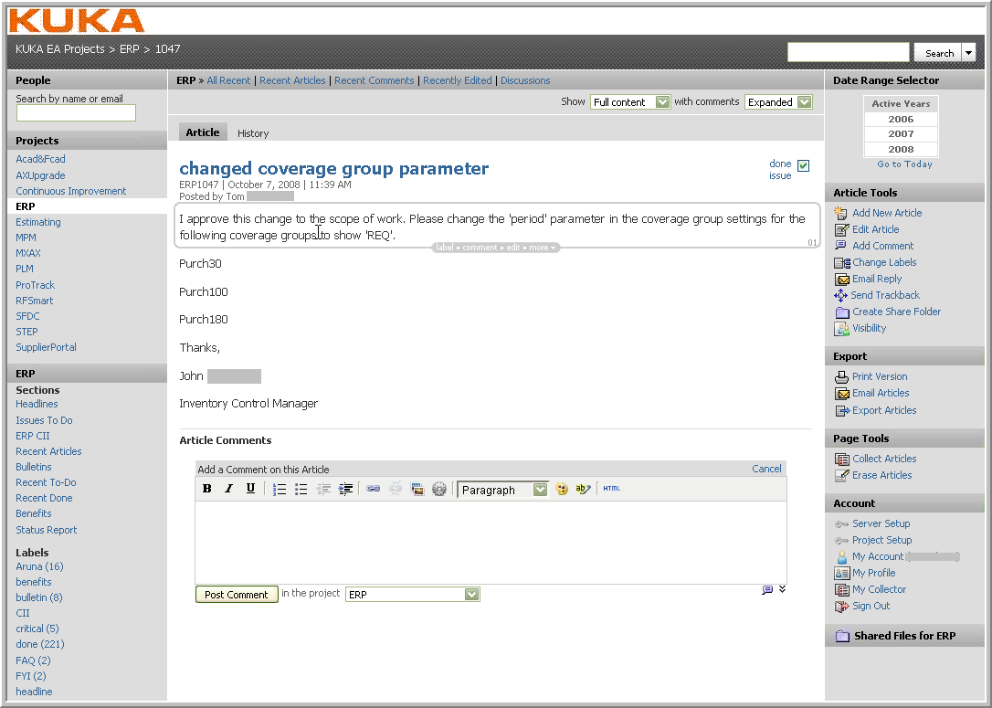Click the spell check icon

(x=583, y=489)
